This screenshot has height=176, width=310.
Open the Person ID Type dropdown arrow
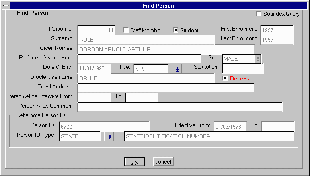(x=109, y=137)
